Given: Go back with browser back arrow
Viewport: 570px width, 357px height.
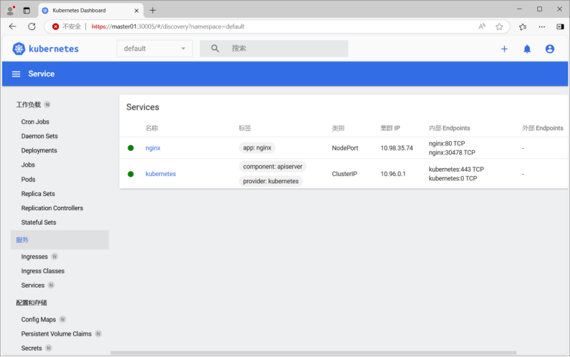Looking at the screenshot, I should point(13,26).
